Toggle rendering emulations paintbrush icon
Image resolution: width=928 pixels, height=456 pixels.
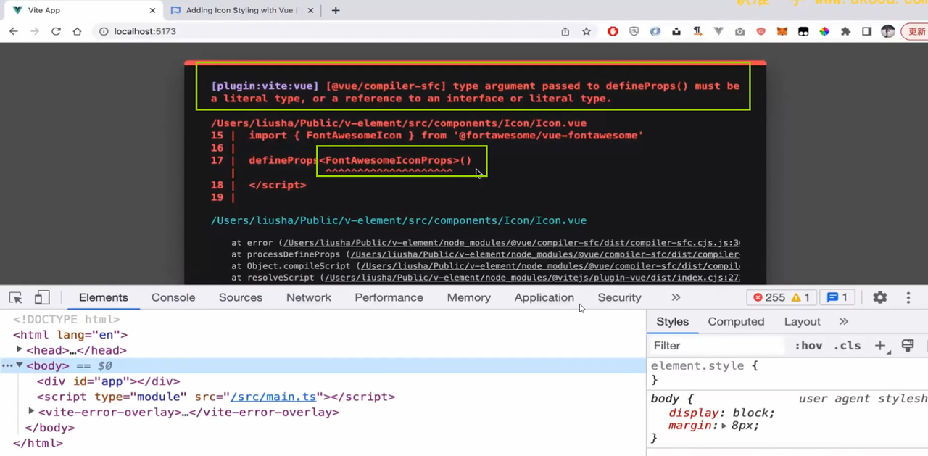click(908, 346)
